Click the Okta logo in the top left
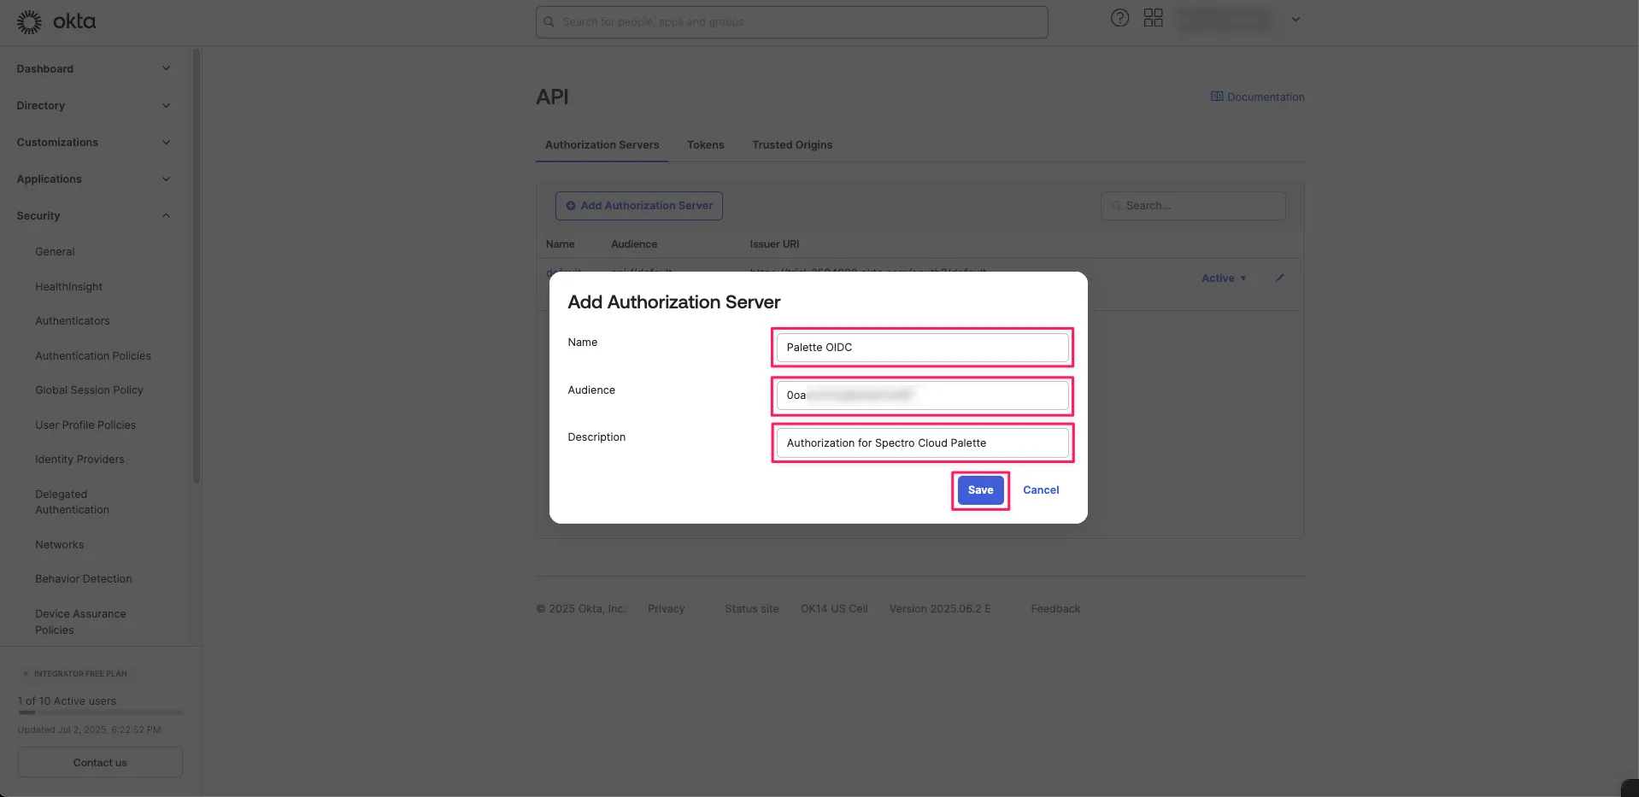 (x=56, y=21)
